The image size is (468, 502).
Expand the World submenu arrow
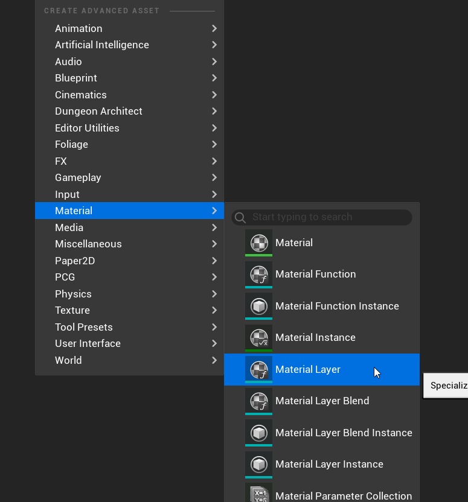pyautogui.click(x=214, y=360)
